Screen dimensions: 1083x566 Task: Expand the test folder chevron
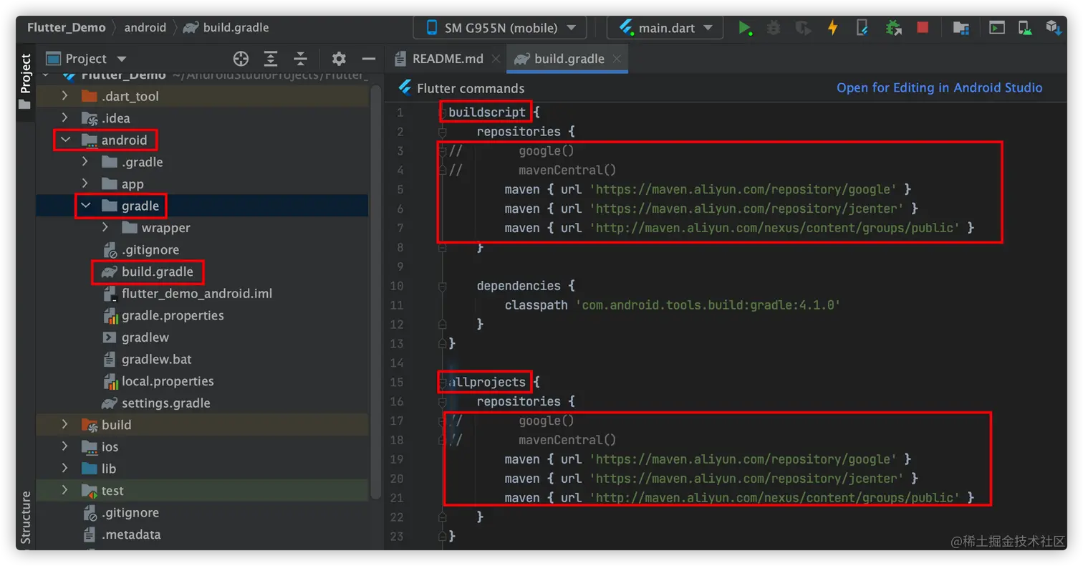pos(65,491)
